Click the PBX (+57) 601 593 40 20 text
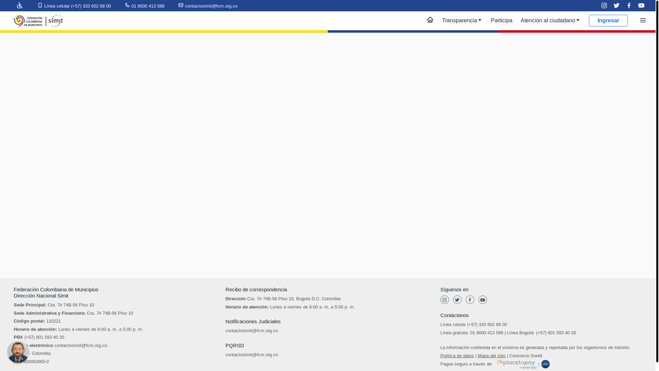Screen dimensions: 659x371 (39, 337)
